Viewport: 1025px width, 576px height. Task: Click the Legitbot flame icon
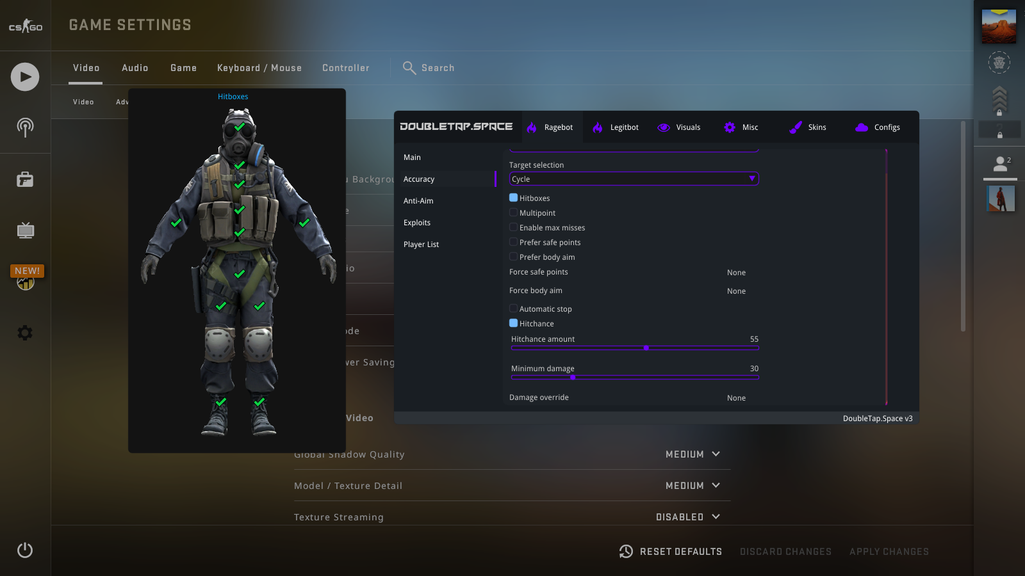point(598,127)
